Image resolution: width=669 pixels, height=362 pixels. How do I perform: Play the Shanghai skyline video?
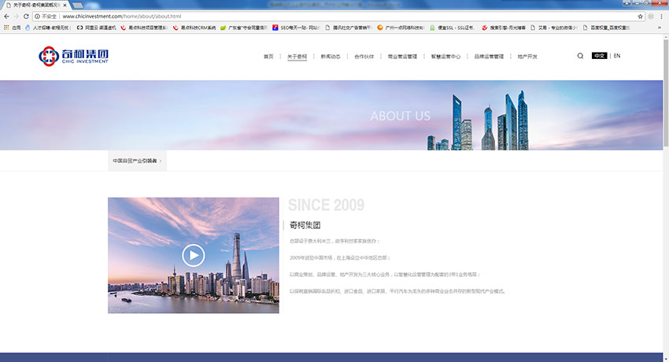pyautogui.click(x=194, y=256)
